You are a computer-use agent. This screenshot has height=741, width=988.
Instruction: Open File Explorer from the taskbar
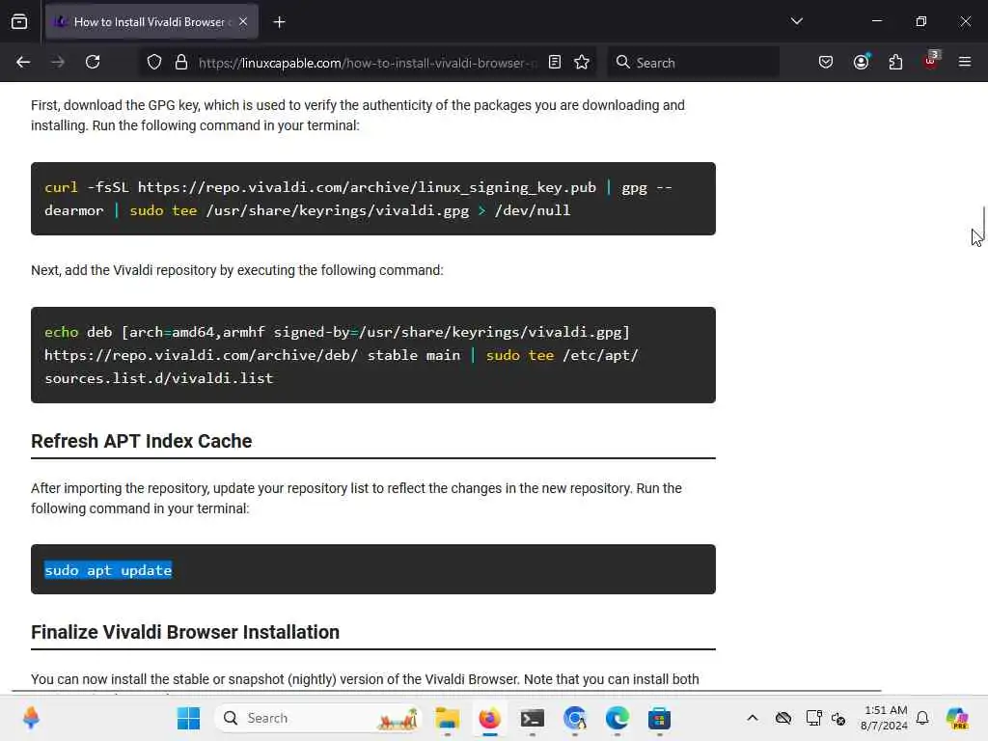pos(448,718)
